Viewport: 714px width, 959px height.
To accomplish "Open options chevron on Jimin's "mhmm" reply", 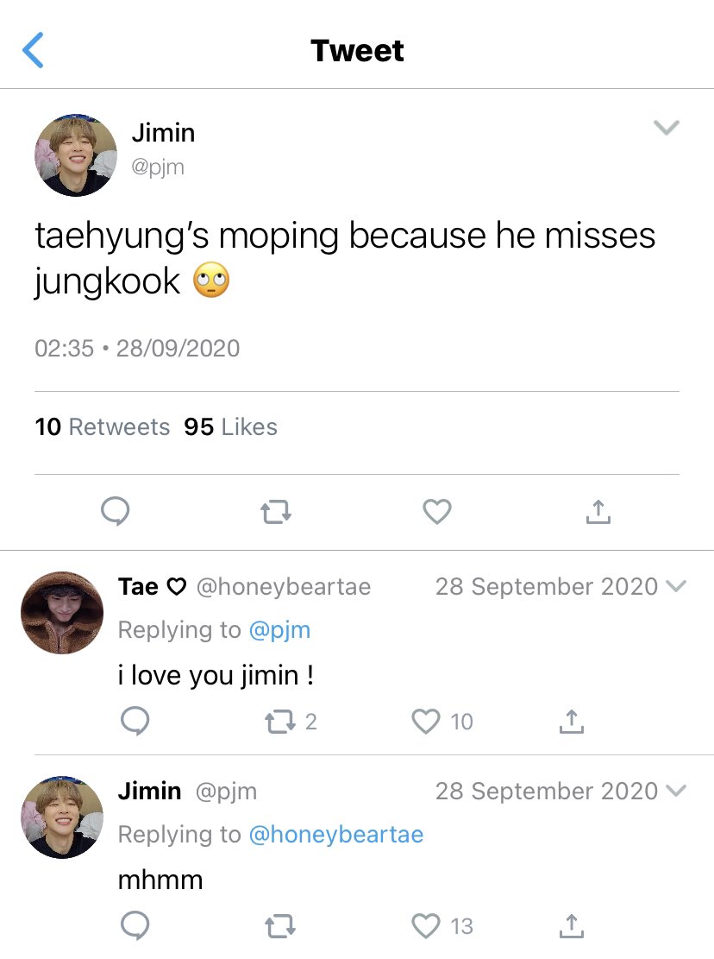I will coord(676,790).
